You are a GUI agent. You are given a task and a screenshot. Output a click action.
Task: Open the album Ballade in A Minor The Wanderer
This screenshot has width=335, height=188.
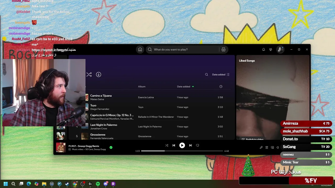156,117
